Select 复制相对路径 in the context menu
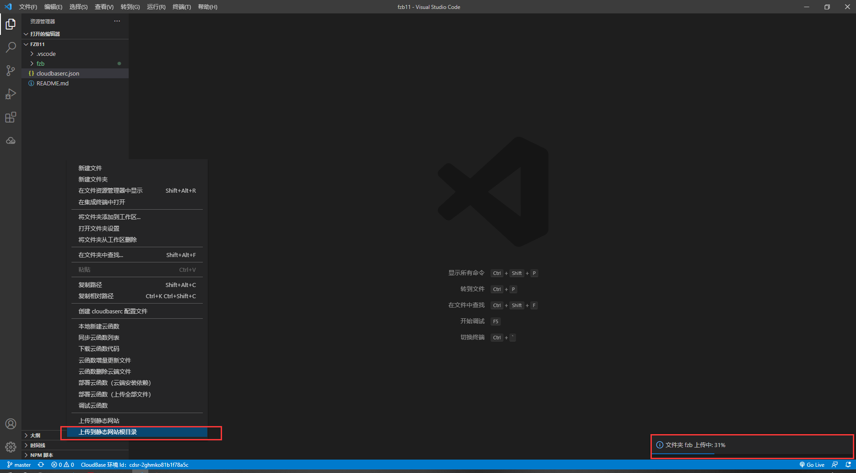The width and height of the screenshot is (856, 473). [137, 296]
